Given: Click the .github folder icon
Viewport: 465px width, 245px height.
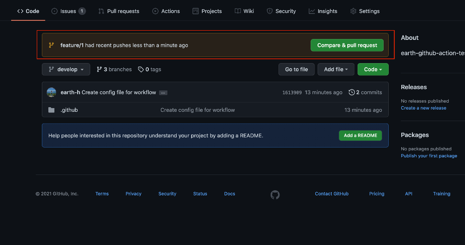Looking at the screenshot, I should click(51, 110).
